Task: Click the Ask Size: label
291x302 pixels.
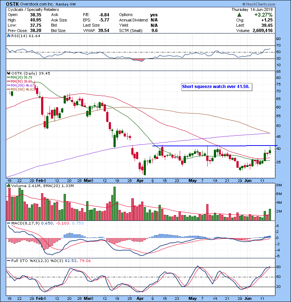Action: pos(59,20)
